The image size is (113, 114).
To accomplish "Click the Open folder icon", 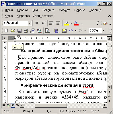I will (x=13, y=31).
